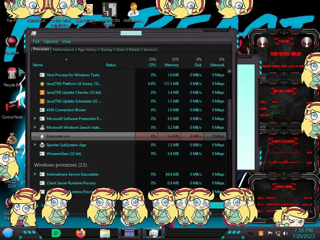Screen dimensions: 320x240
Task: Click the F:\ drive usage bar in Rainmeter
Action: (282, 204)
